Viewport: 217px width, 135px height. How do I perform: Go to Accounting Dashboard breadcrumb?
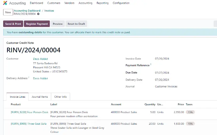27,11
